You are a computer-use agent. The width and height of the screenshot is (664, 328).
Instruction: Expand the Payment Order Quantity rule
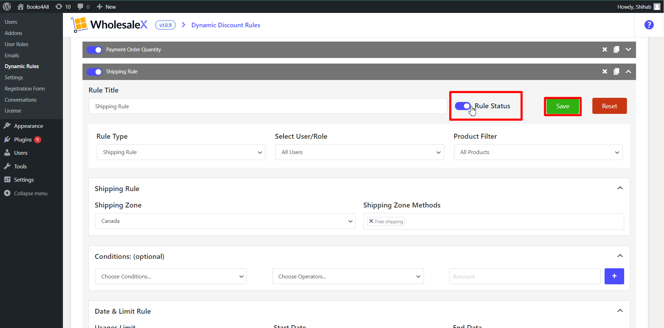(628, 50)
